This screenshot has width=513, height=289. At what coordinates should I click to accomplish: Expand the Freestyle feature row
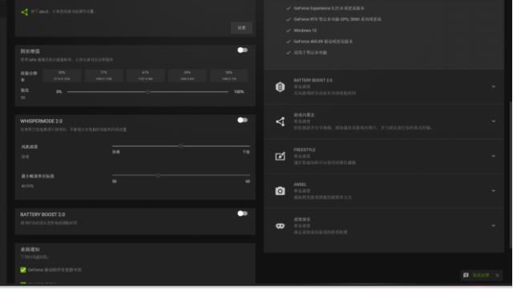[494, 156]
